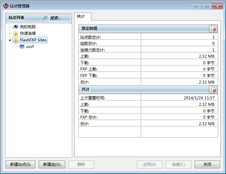The height and width of the screenshot is (174, 226).
Task: Click the 关闭 button
Action: click(x=207, y=164)
